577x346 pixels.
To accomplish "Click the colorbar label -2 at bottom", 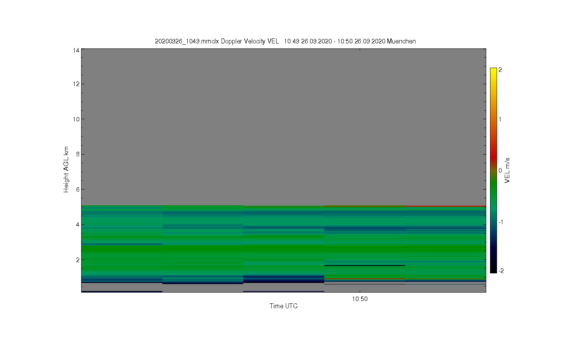I will pos(501,271).
